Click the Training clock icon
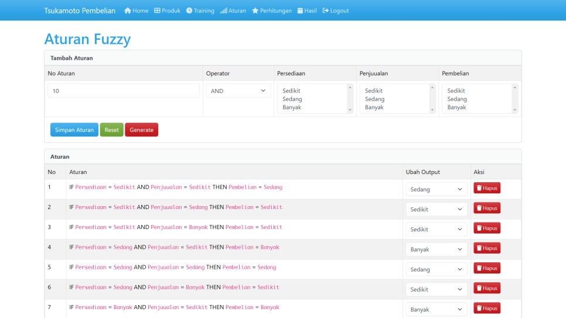The image size is (566, 318). tap(189, 11)
